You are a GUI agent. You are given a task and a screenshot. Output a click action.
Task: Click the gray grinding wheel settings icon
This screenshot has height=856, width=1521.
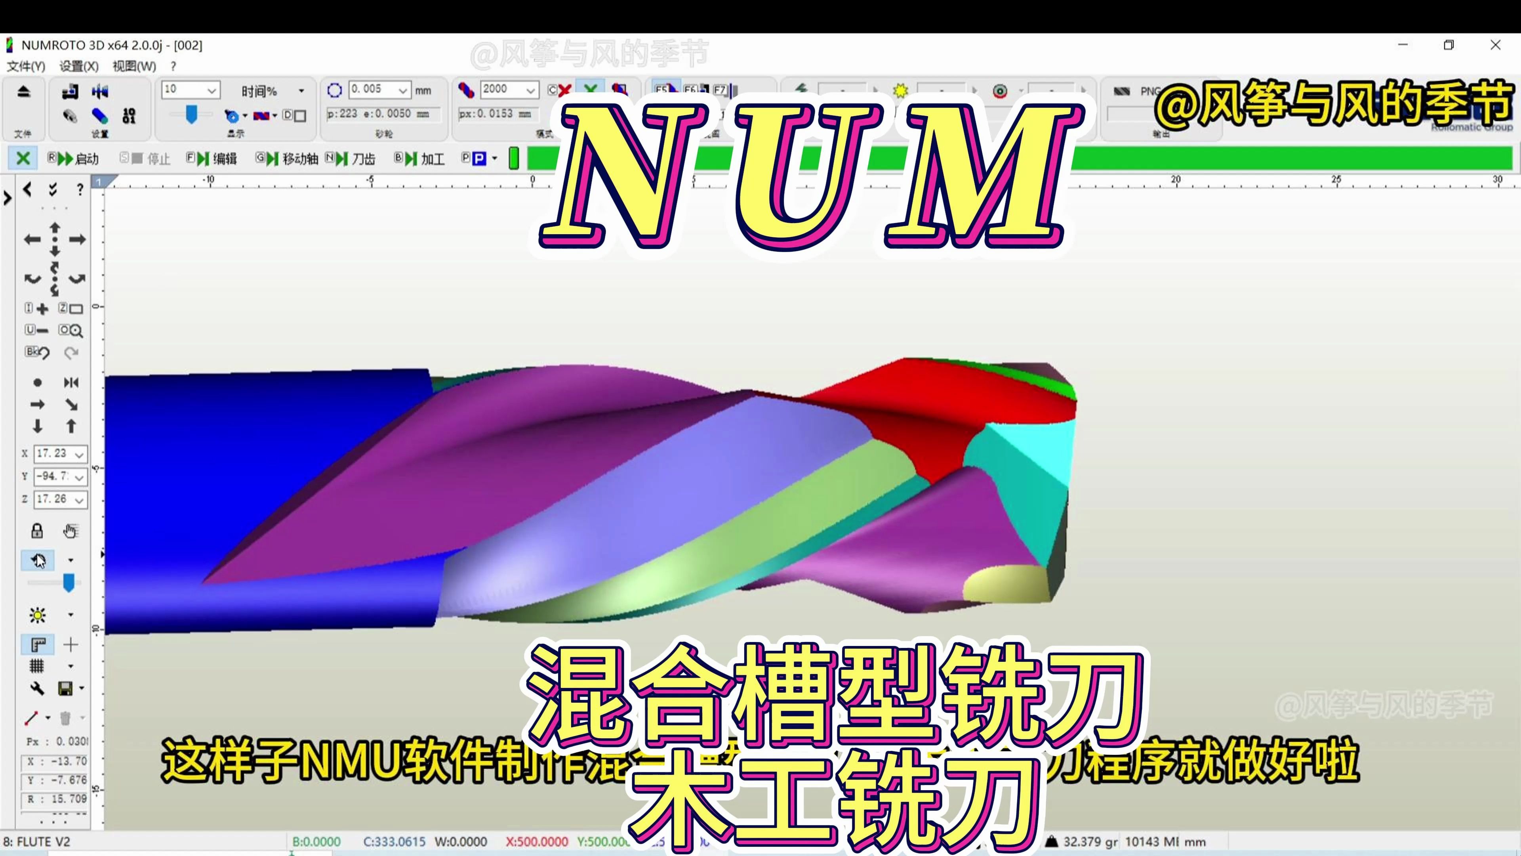70,116
